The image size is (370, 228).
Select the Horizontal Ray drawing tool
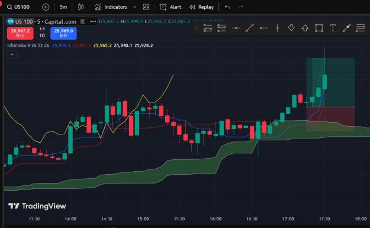[x=263, y=28]
